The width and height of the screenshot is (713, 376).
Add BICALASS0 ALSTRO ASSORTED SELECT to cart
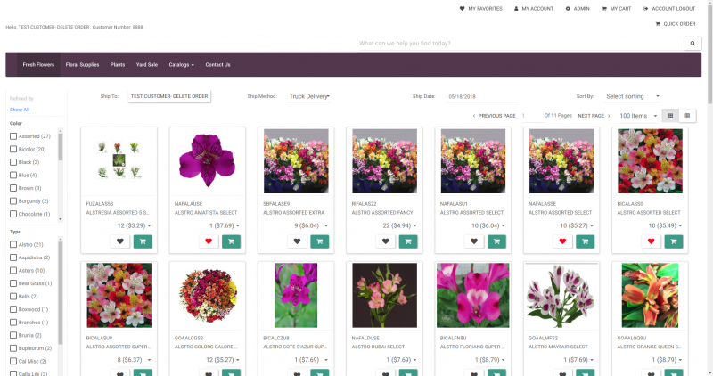[674, 241]
